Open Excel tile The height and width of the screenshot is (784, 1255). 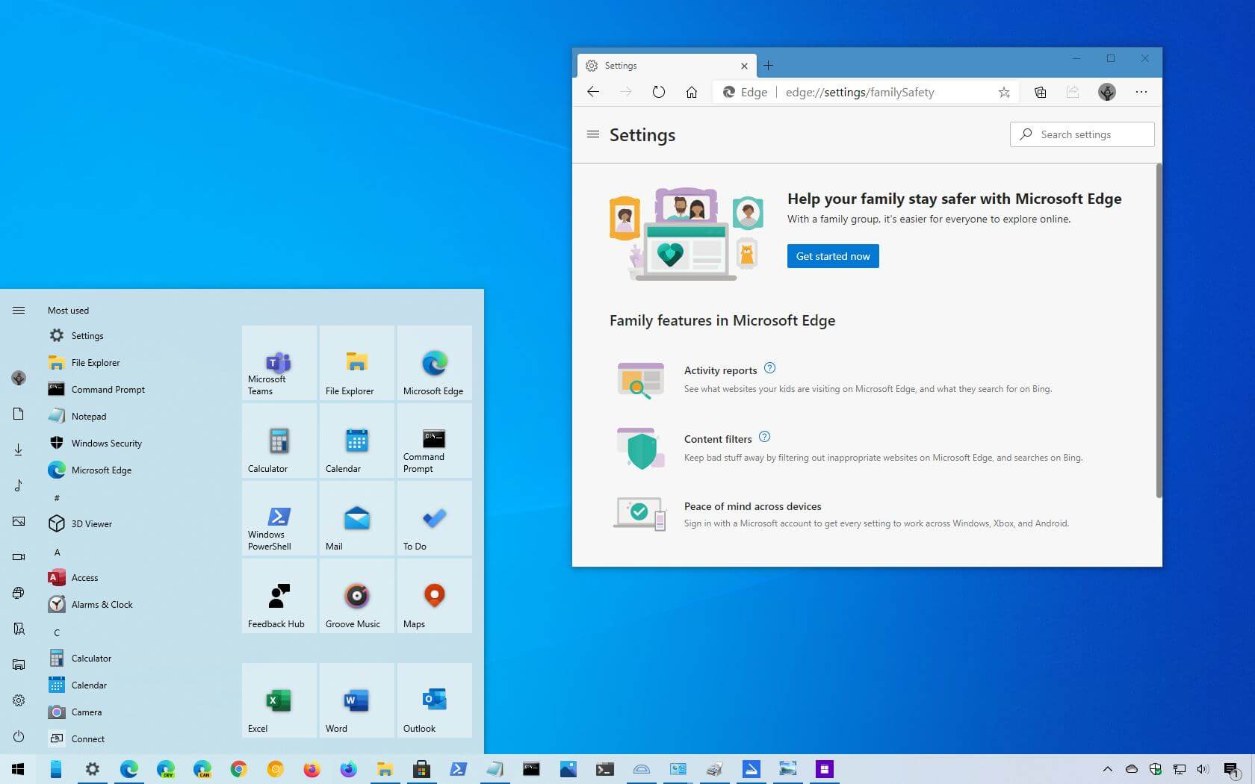279,700
